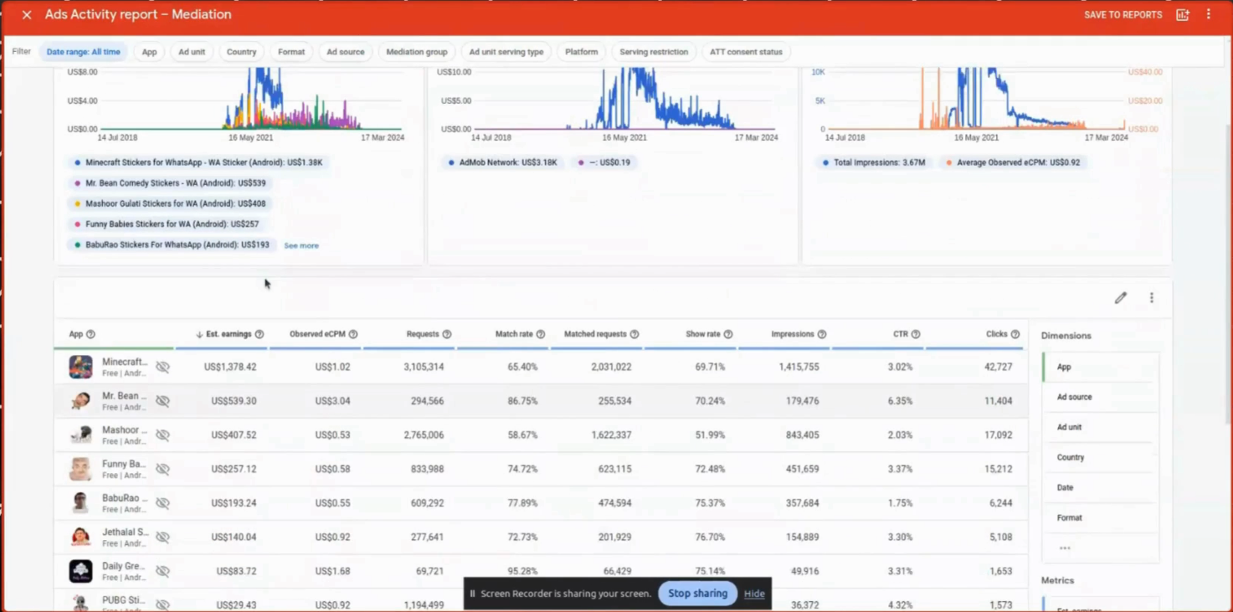This screenshot has height=612, width=1233.
Task: Open the Country filter chip
Action: pyautogui.click(x=241, y=52)
